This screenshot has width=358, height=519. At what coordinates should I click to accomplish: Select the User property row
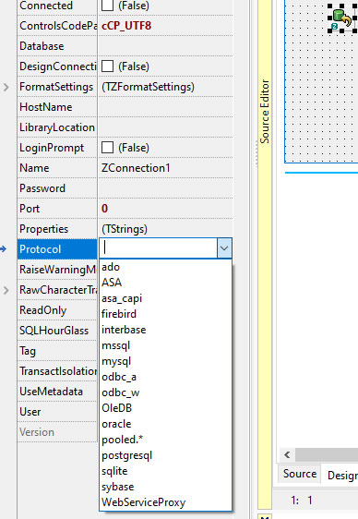[57, 412]
